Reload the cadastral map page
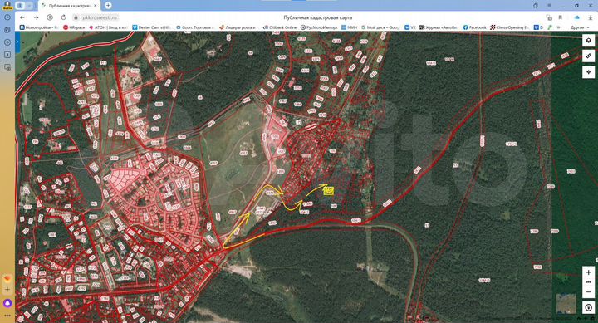The width and height of the screenshot is (598, 323). 63,17
